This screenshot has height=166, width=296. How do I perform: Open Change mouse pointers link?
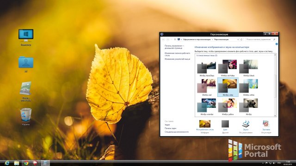pyautogui.click(x=177, y=59)
